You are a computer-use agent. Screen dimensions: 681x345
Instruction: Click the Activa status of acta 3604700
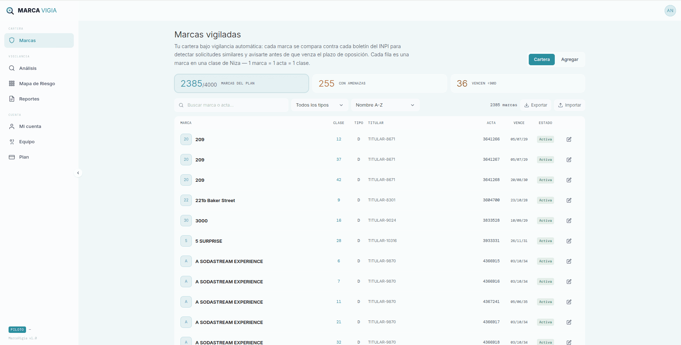pos(546,200)
